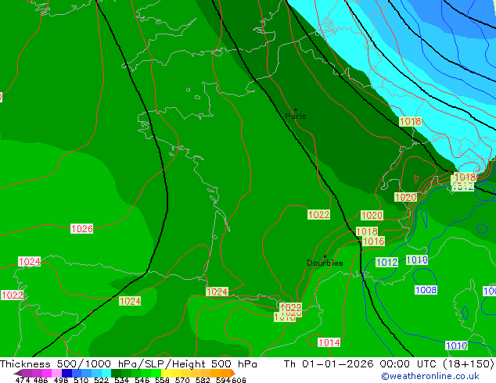This screenshot has width=496, height=383.
Task: Click the 474 legend value
Action: pos(23,380)
